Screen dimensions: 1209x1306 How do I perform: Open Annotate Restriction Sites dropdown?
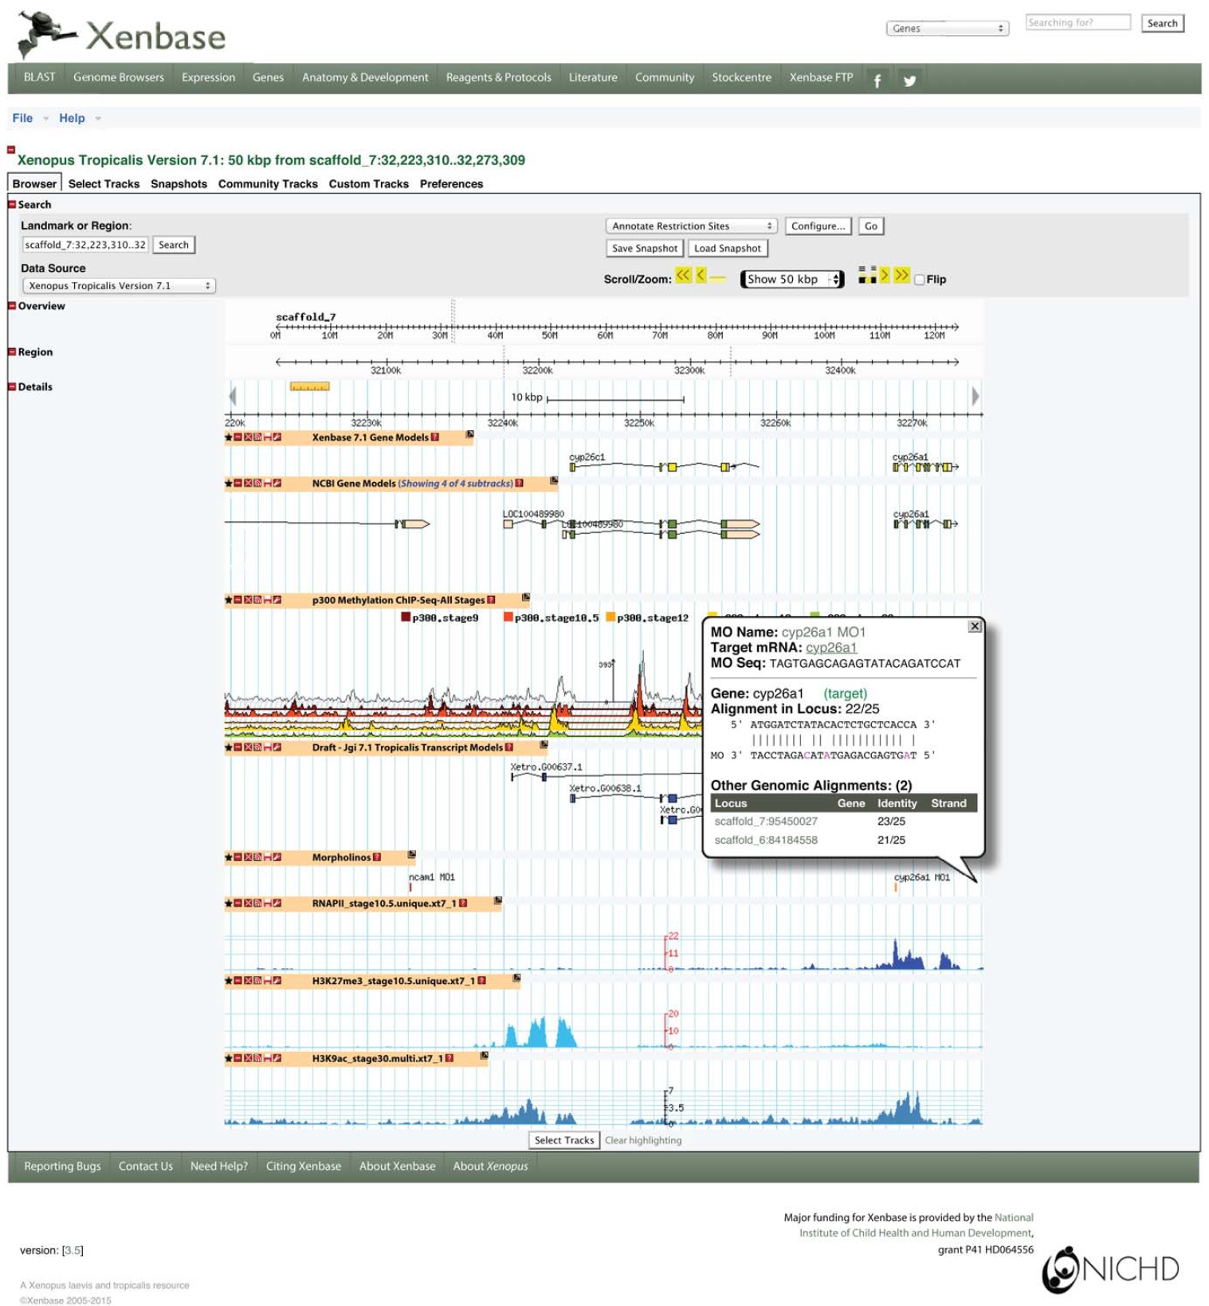coord(690,226)
